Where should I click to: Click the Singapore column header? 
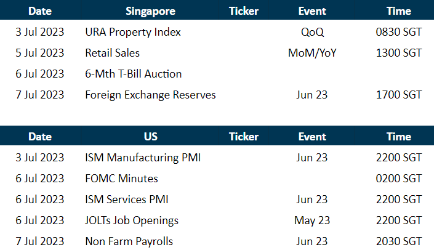(x=150, y=11)
